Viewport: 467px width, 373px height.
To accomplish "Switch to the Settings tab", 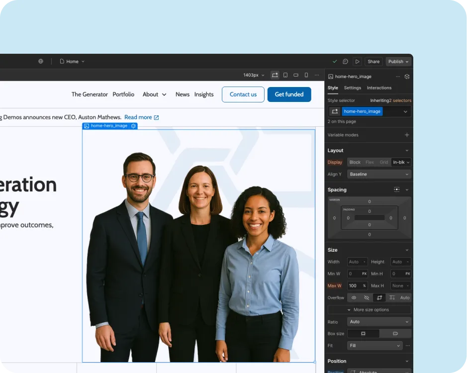I will (x=352, y=88).
